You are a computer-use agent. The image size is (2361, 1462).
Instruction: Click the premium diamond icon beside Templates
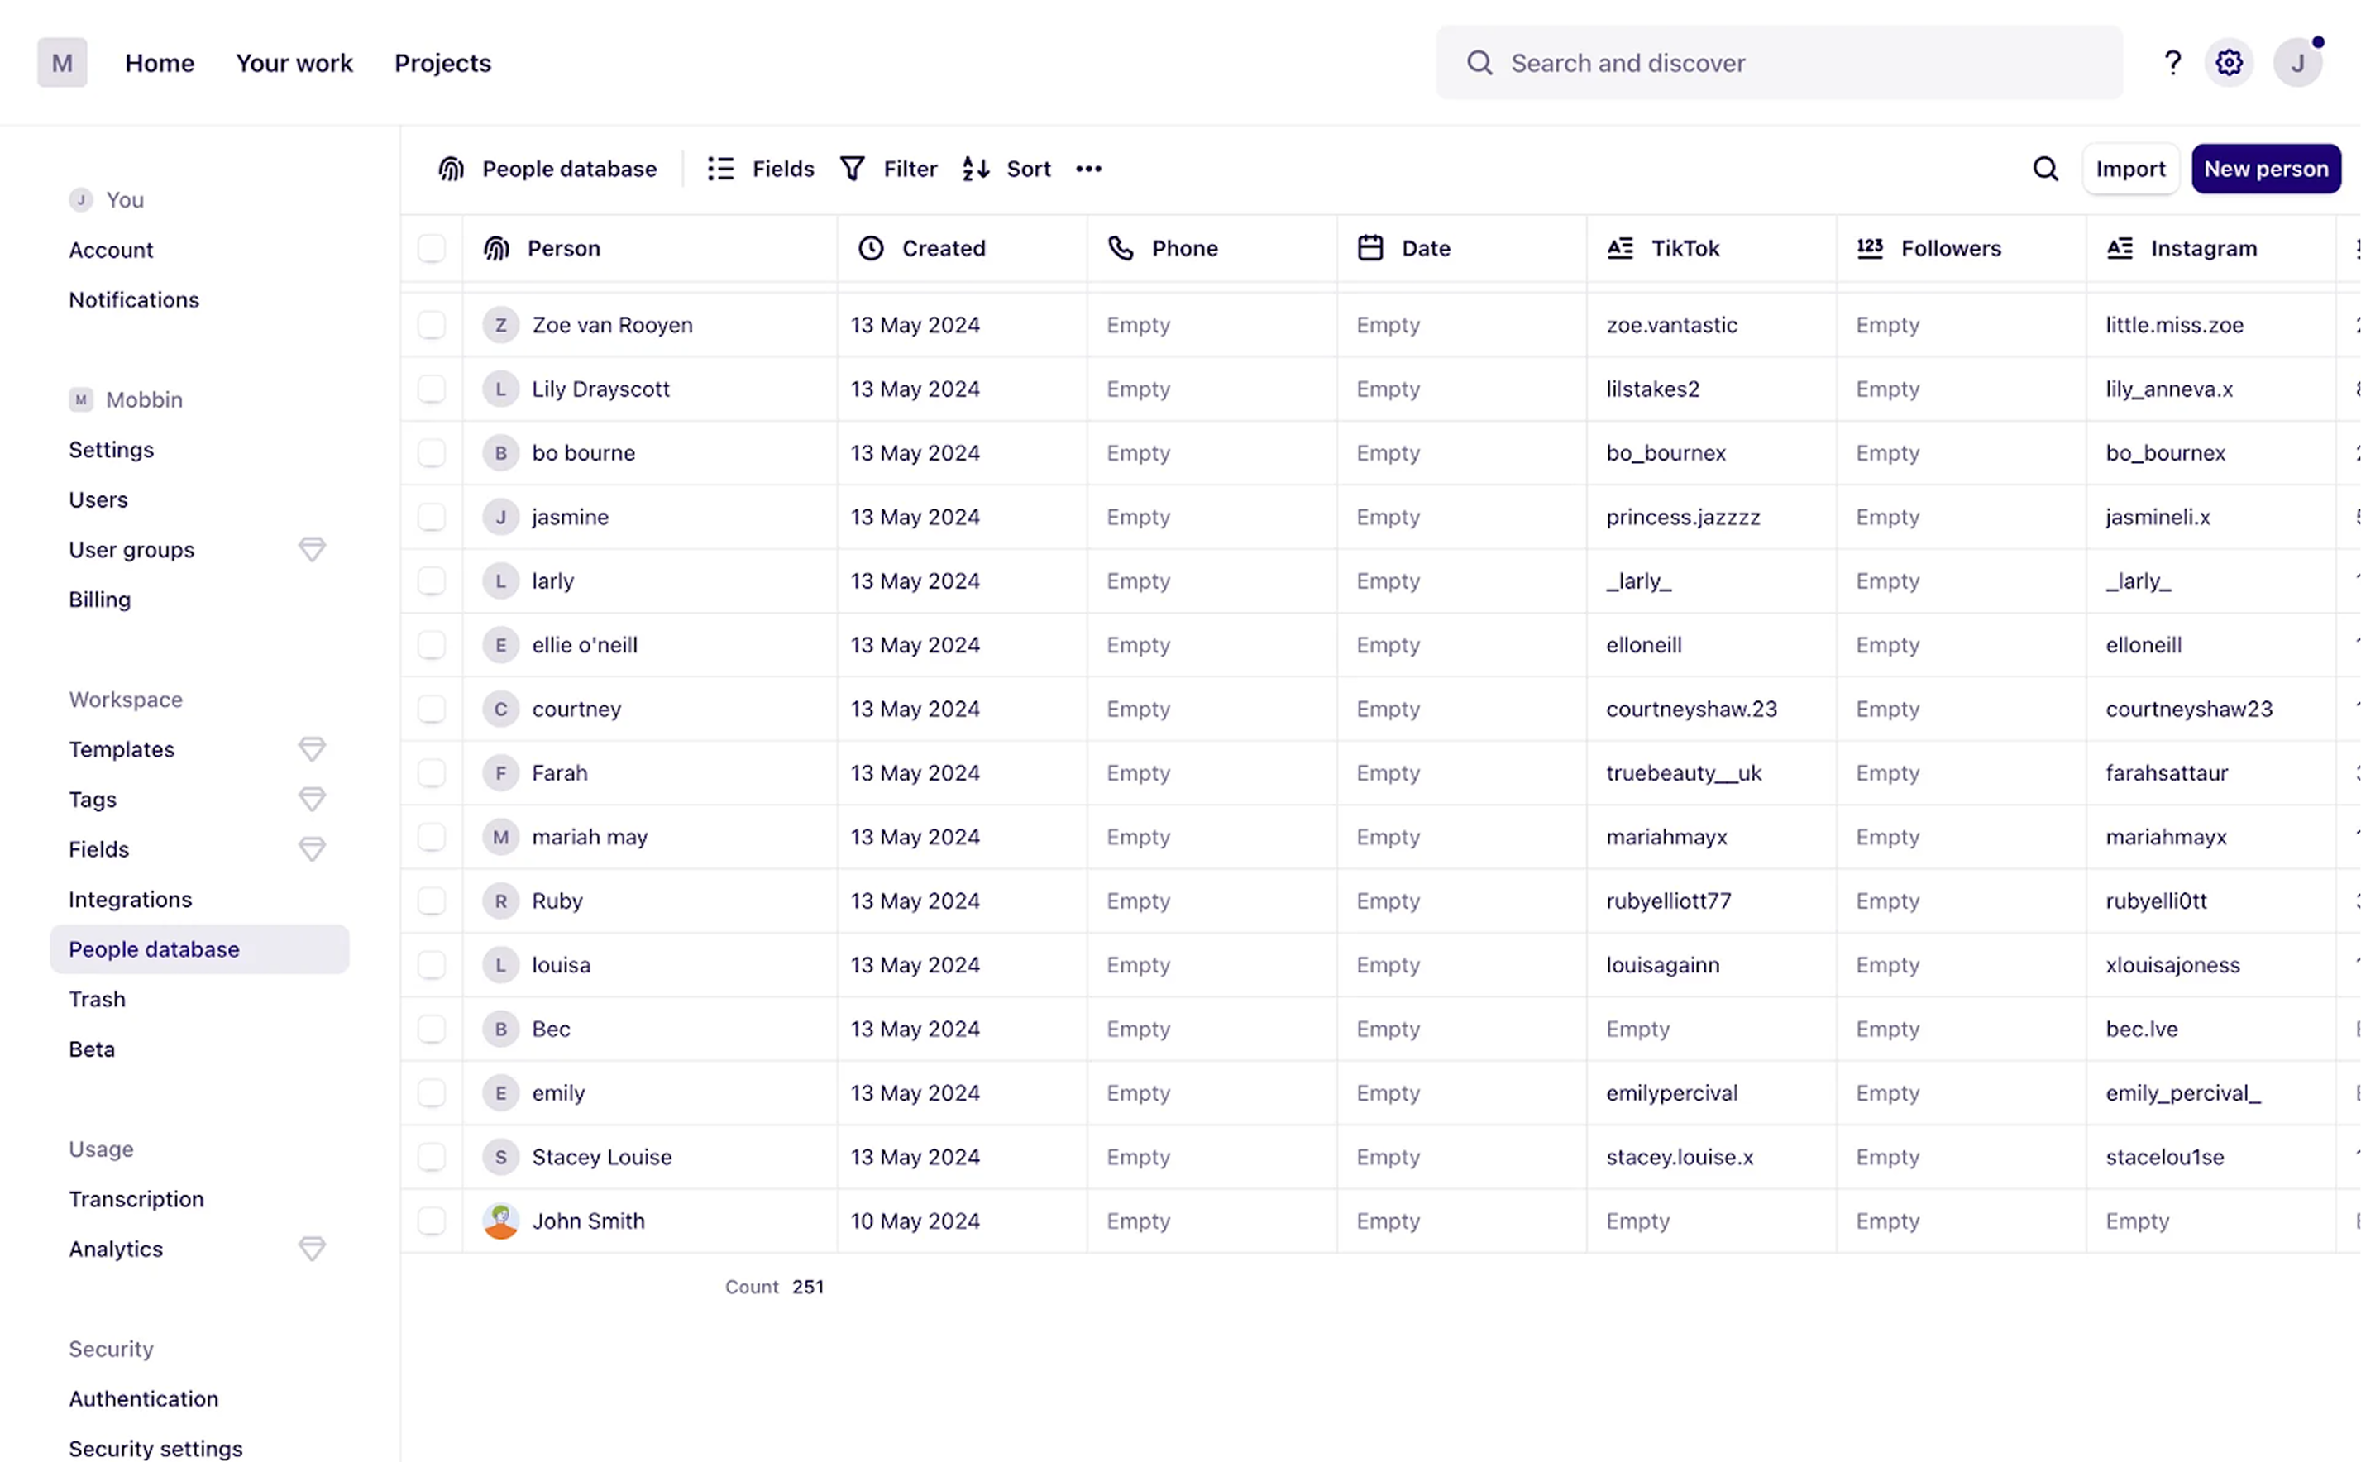311,749
